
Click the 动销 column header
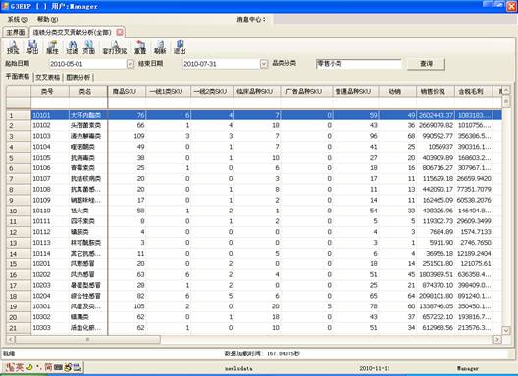[x=397, y=91]
